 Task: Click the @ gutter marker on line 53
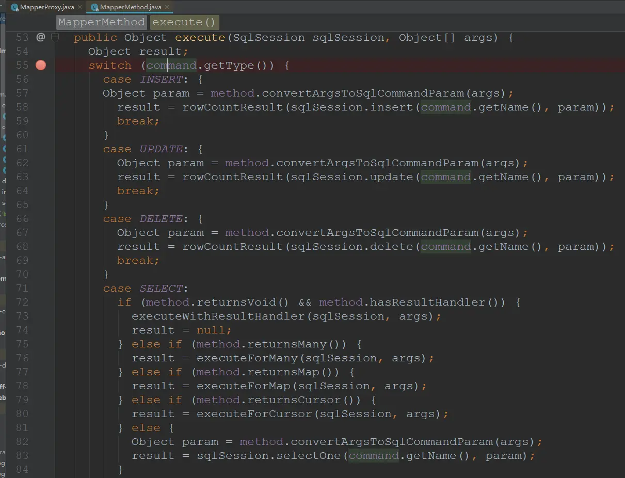click(41, 37)
